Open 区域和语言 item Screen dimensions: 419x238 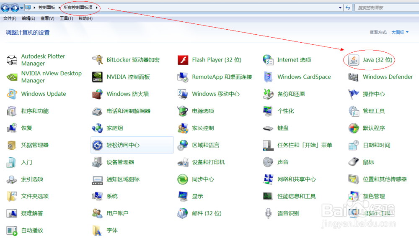coord(198,145)
